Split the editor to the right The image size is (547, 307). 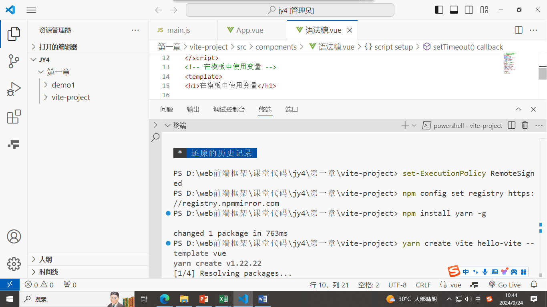click(519, 30)
